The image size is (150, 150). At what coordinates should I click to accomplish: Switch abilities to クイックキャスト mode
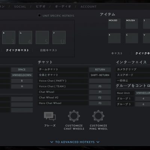pos(18,50)
